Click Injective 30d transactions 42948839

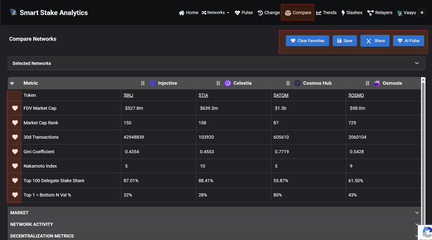134,137
